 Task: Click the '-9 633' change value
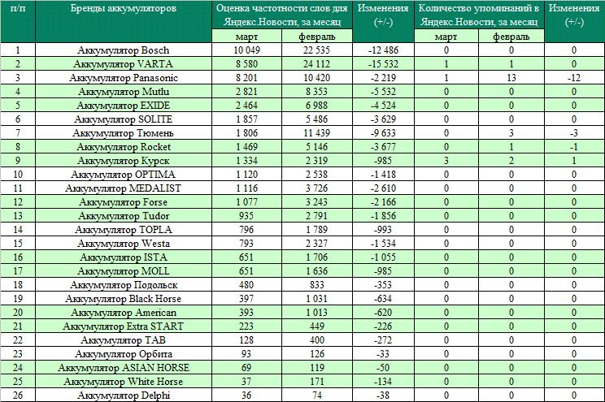[383, 133]
